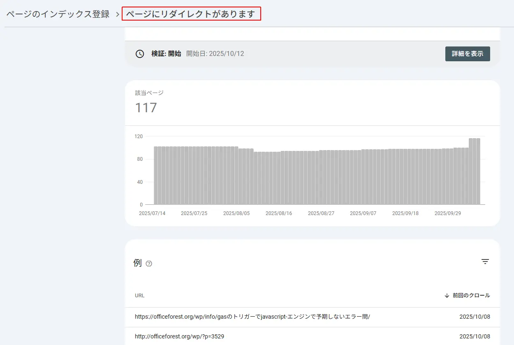The height and width of the screenshot is (345, 514).
Task: Open the officeforest.org/wp/?p=3529 URL row
Action: 179,336
